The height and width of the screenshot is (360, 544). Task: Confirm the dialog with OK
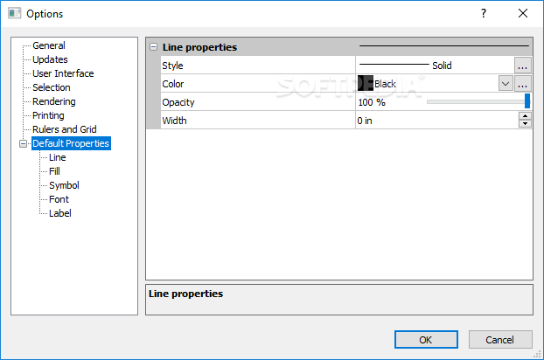pyautogui.click(x=426, y=340)
